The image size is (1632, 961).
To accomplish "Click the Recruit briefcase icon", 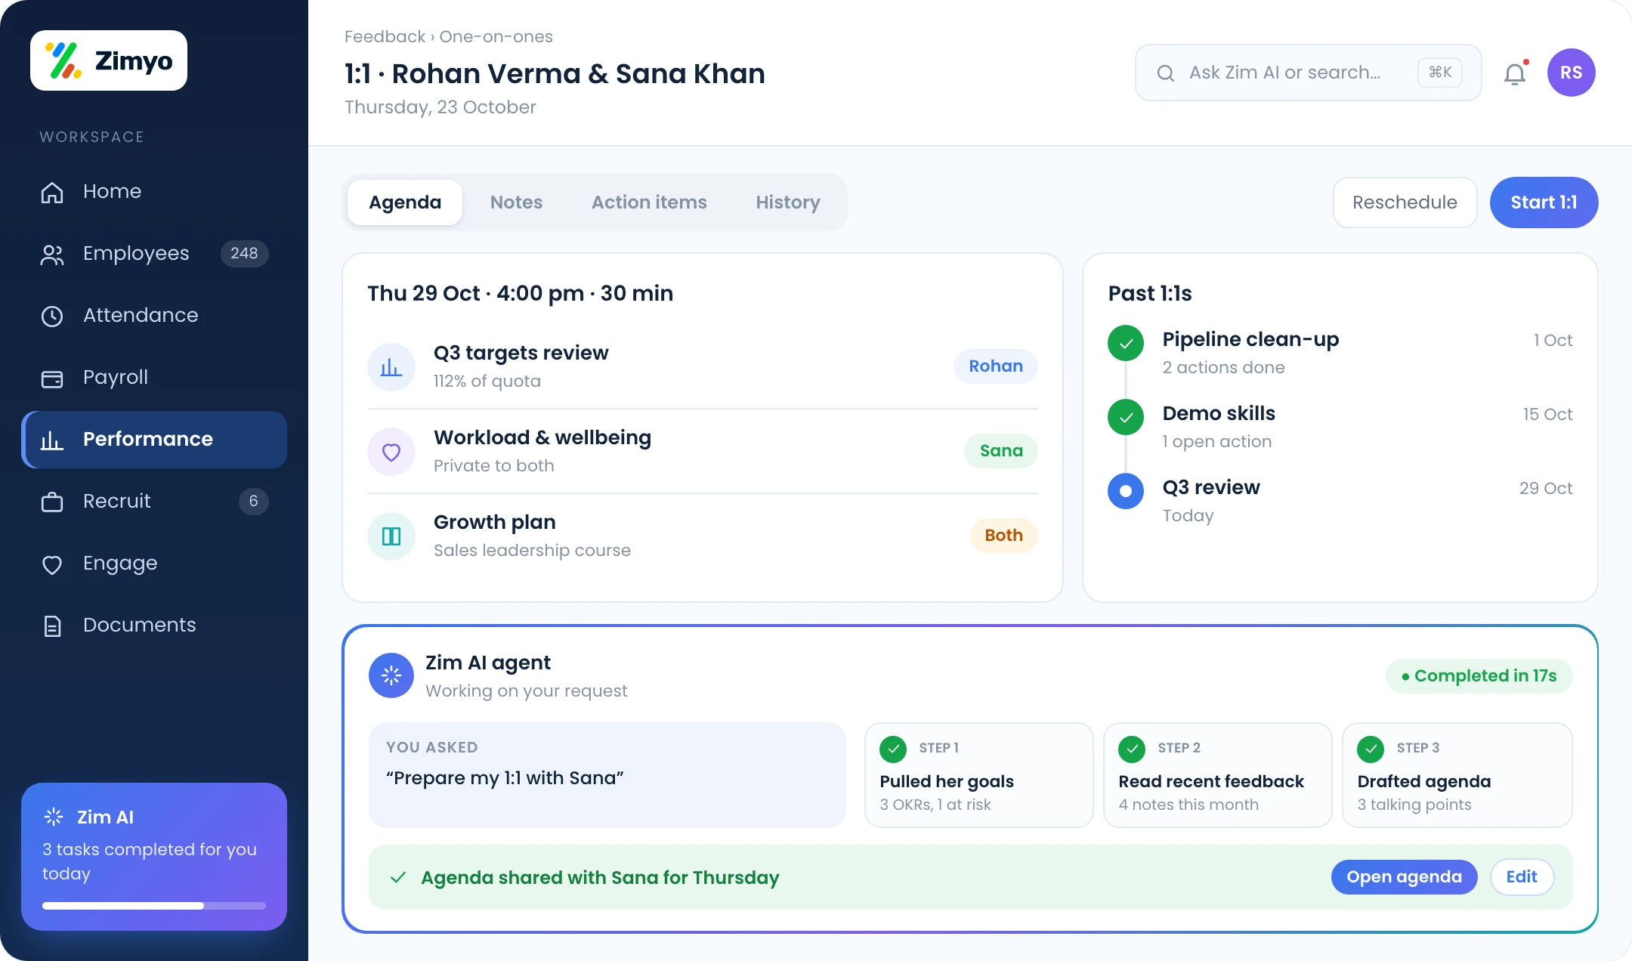I will (x=52, y=502).
